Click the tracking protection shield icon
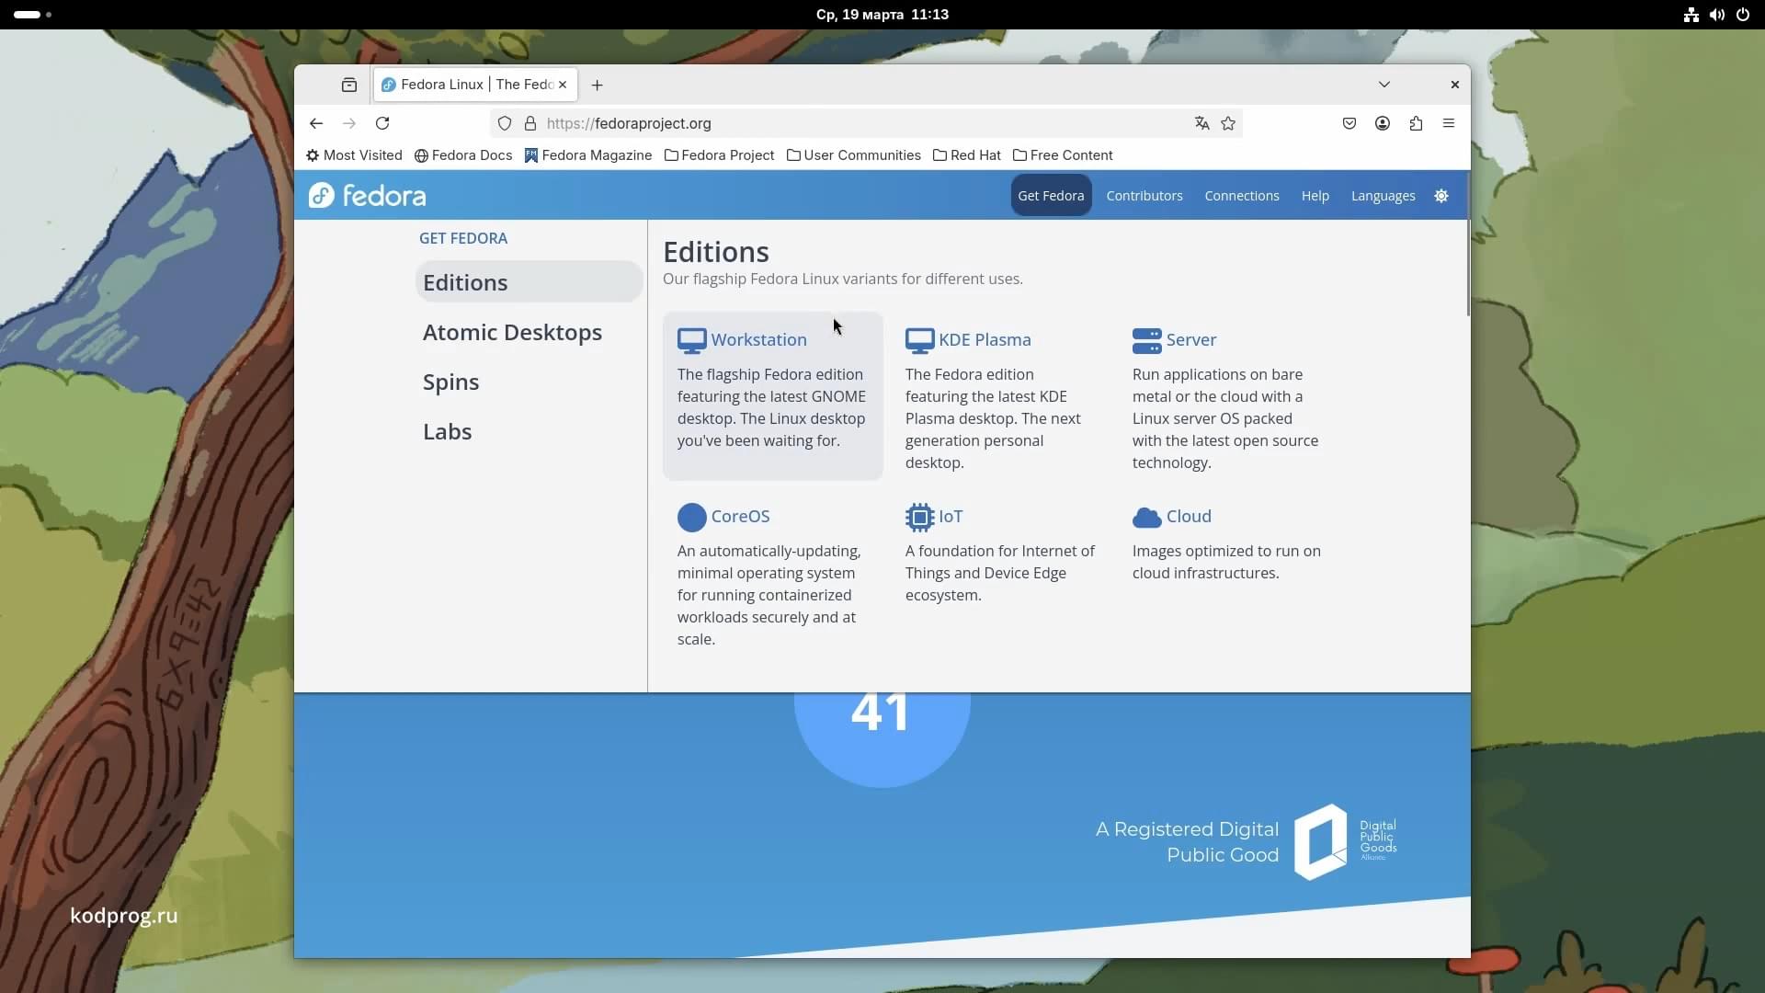1765x993 pixels. click(x=505, y=123)
